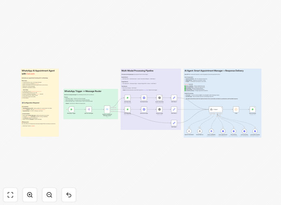The height and width of the screenshot is (205, 281).
Task: Select the Download Audio node
Action: [144, 98]
